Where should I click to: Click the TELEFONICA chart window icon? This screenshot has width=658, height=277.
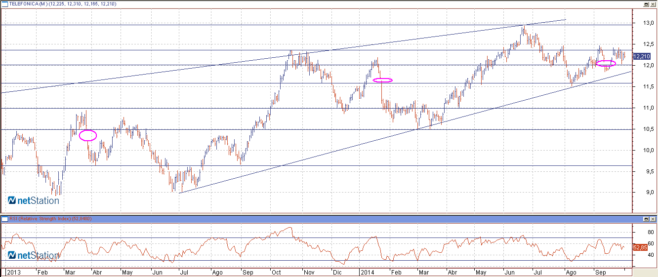click(x=4, y=3)
